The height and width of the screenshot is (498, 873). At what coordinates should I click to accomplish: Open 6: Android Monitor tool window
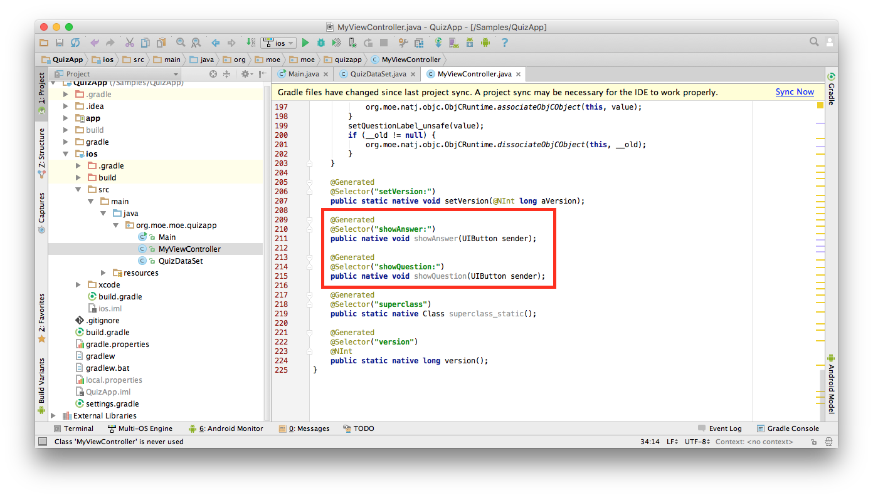click(226, 428)
